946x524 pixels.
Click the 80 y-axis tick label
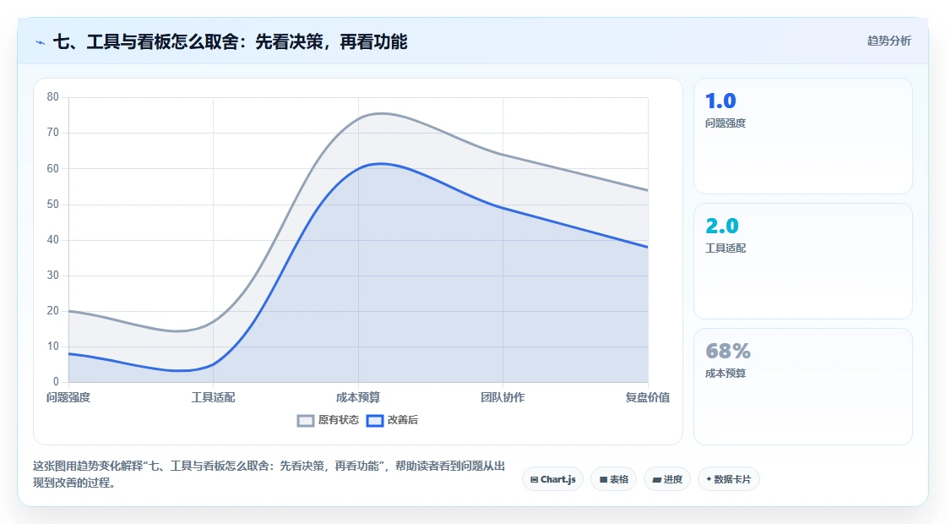coord(53,96)
